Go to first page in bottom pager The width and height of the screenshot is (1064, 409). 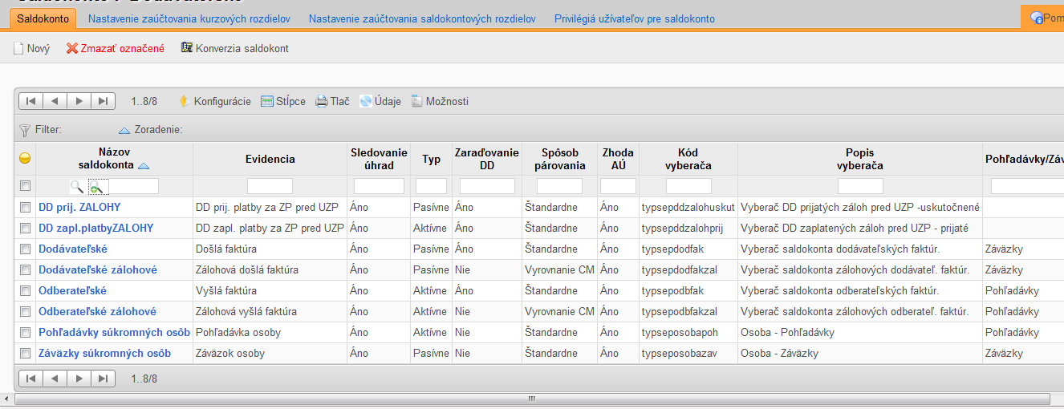click(x=30, y=378)
